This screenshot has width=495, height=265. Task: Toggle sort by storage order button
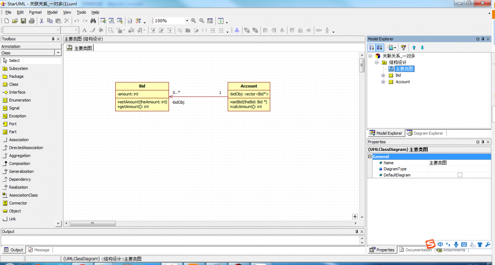[x=371, y=48]
